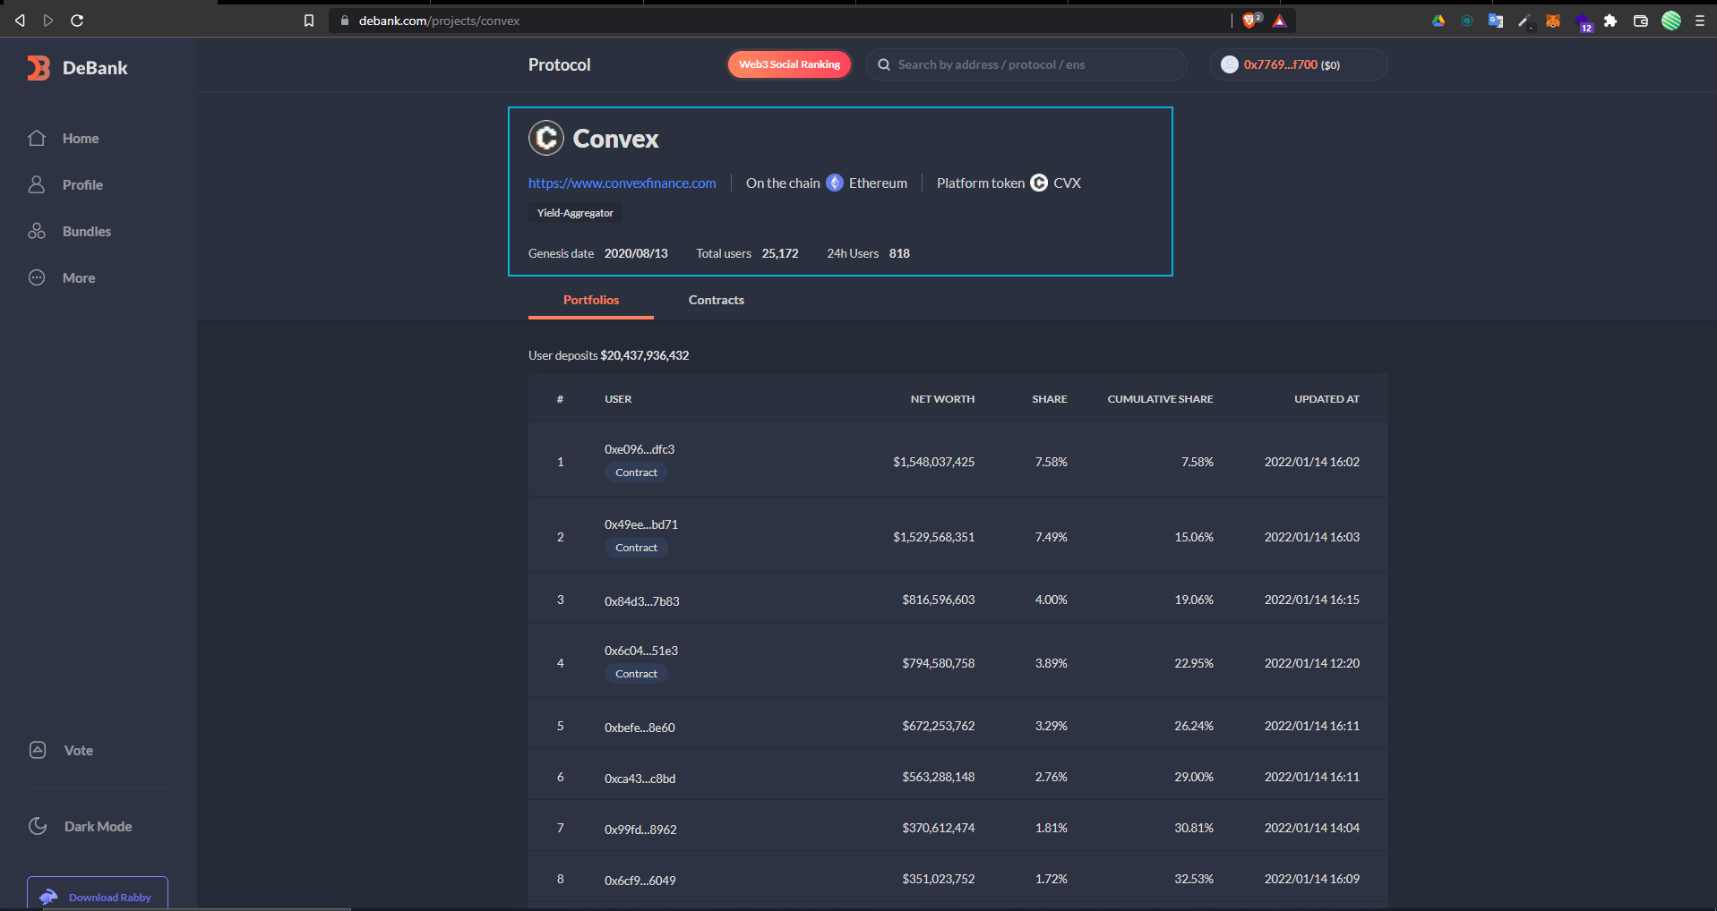Click the DeBank logo in the sidebar
This screenshot has height=911, width=1717.
77,68
